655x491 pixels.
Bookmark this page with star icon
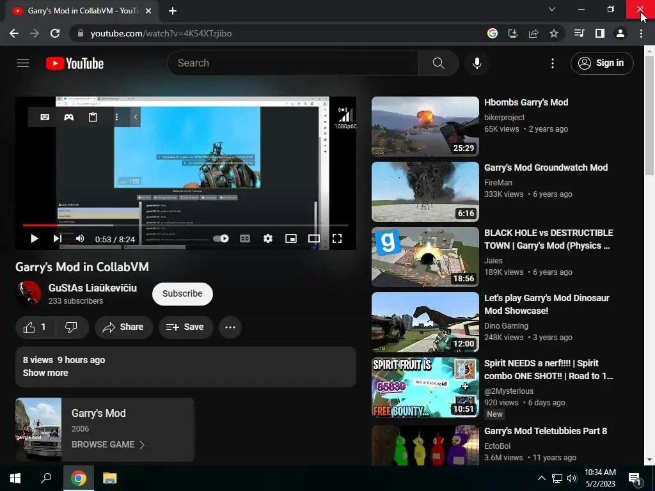(x=554, y=33)
